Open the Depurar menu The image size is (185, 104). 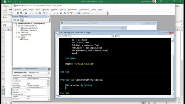pos(54,10)
